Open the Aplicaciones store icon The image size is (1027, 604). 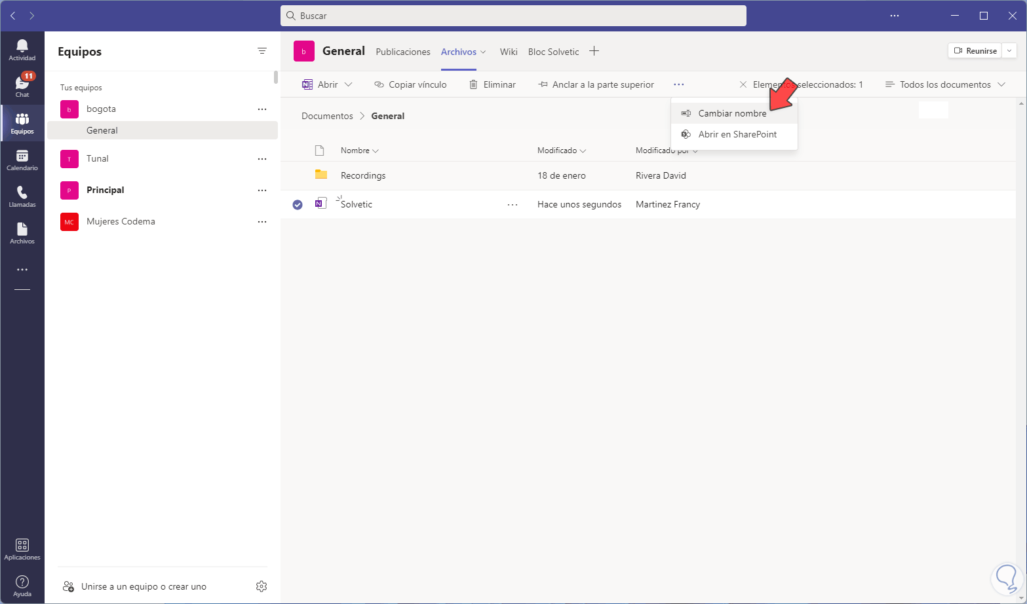(22, 550)
